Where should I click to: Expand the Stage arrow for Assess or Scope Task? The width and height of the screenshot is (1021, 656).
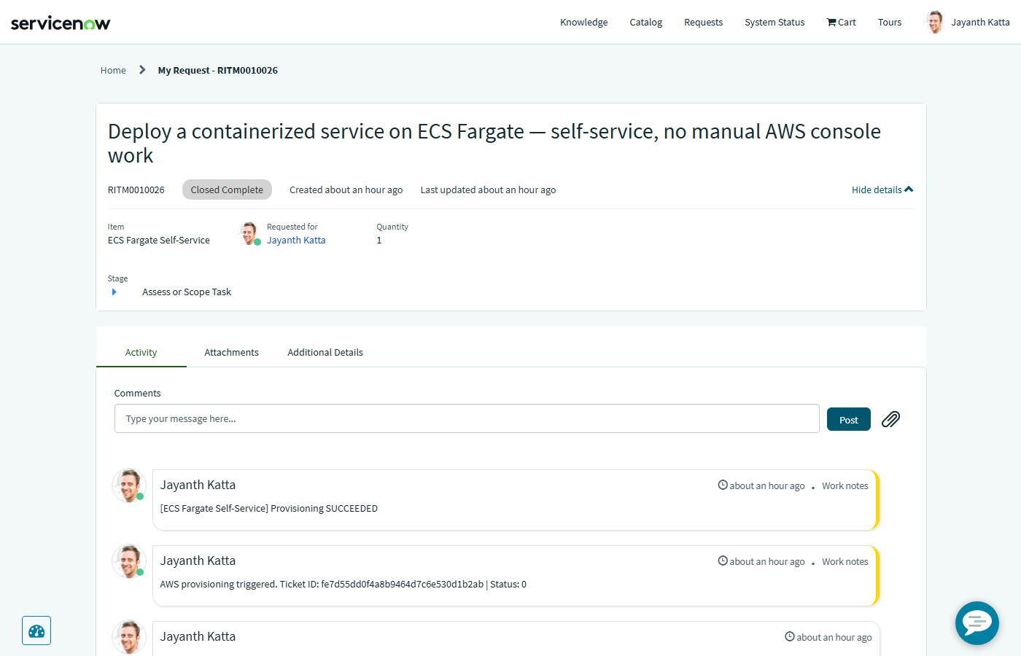pyautogui.click(x=114, y=292)
